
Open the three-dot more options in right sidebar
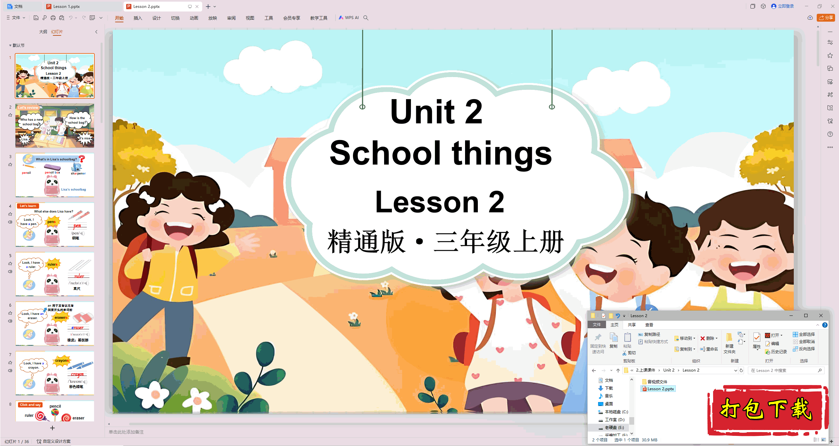coord(830,147)
